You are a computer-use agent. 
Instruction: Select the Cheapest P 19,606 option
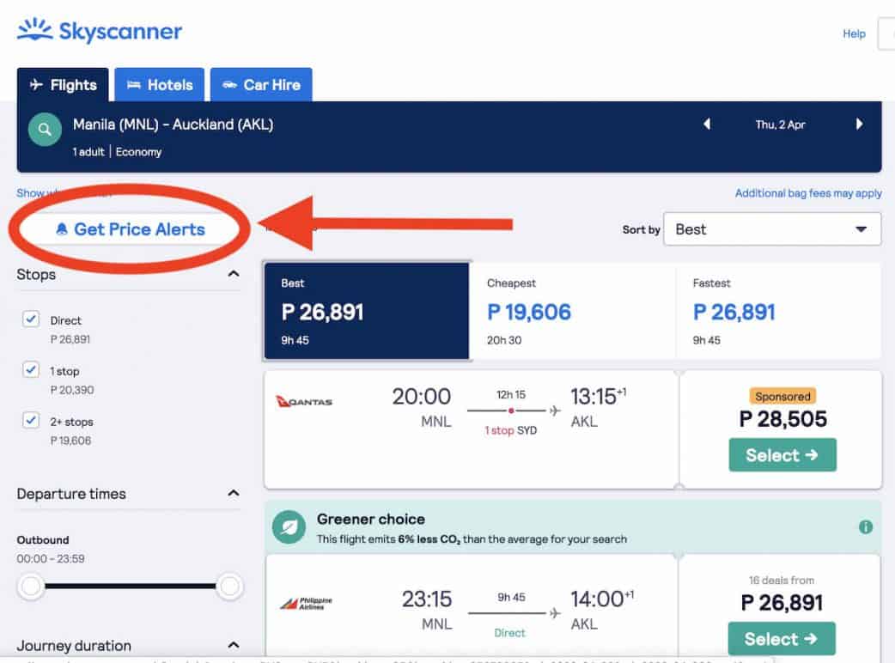click(572, 311)
